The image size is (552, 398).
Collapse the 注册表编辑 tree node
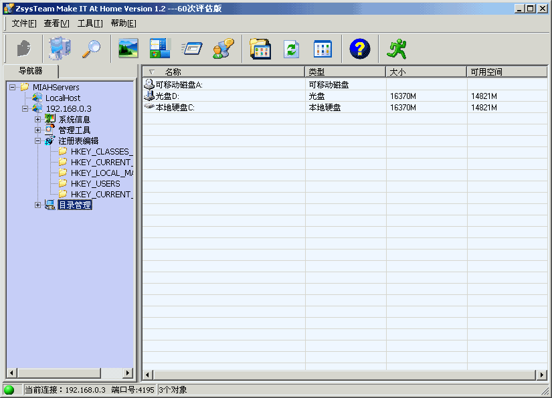38,141
